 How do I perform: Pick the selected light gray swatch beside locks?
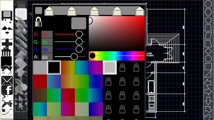[x=110, y=68]
